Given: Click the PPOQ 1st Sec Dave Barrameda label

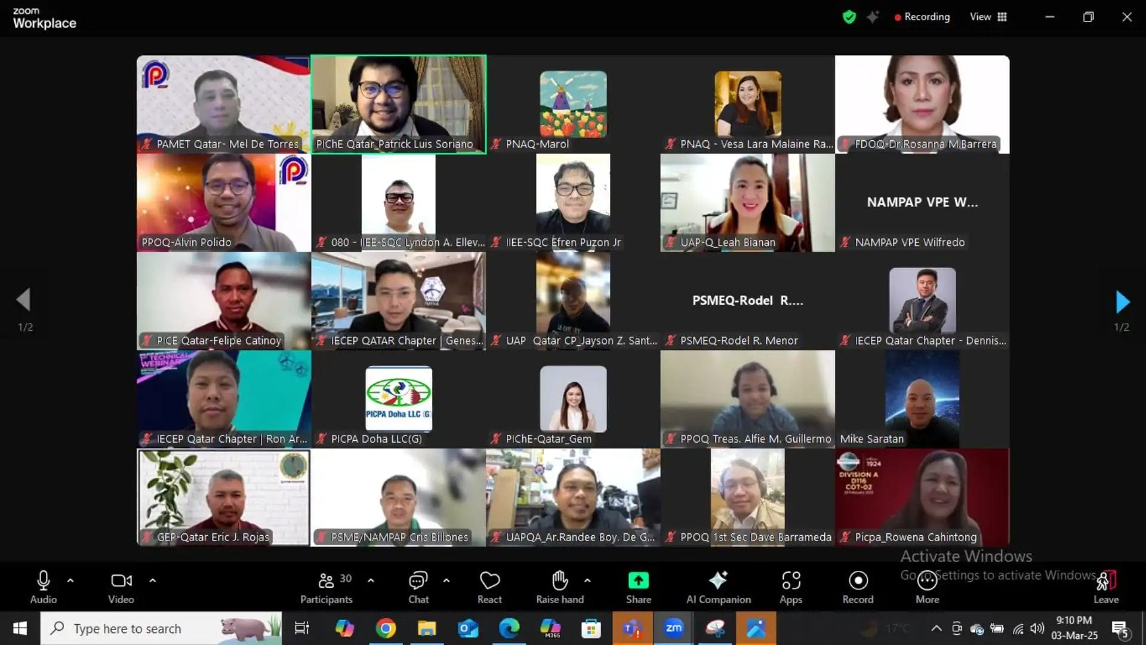Looking at the screenshot, I should click(756, 537).
